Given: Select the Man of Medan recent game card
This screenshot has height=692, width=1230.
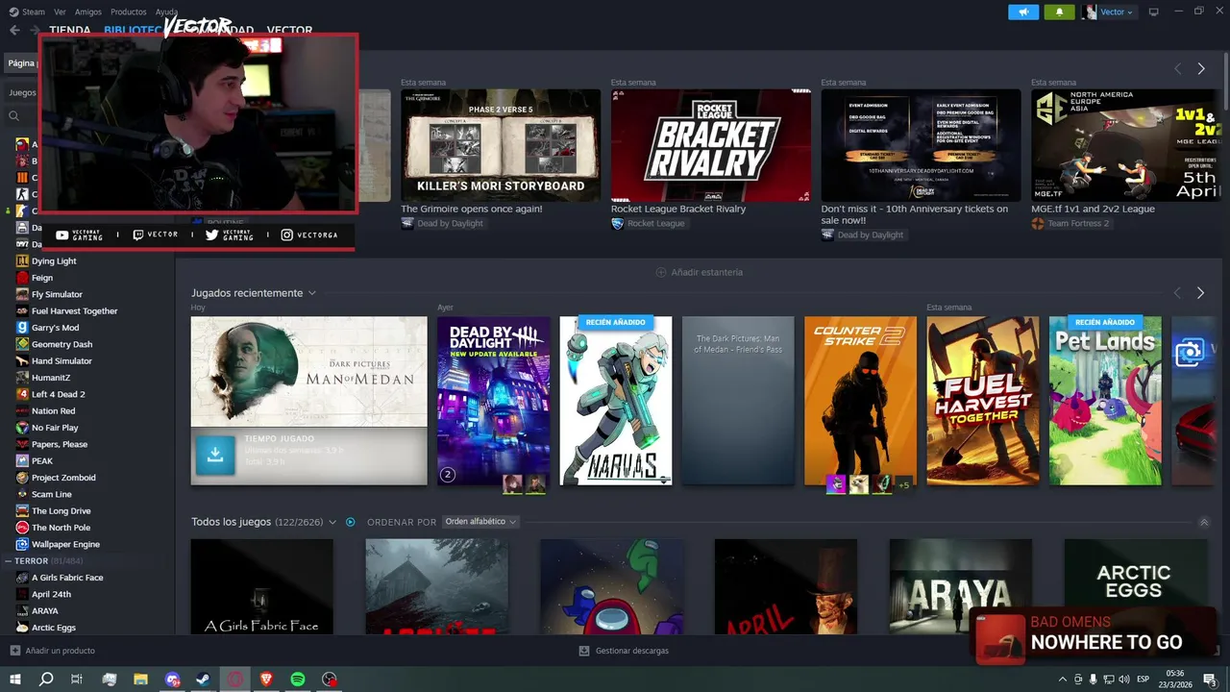Looking at the screenshot, I should coord(308,401).
